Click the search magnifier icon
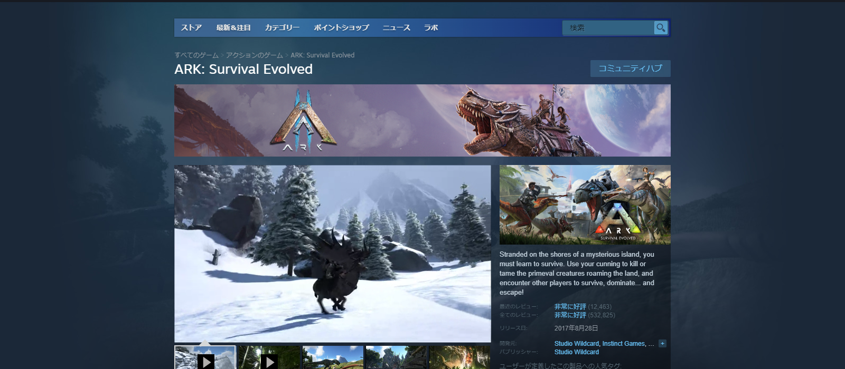This screenshot has width=845, height=369. click(661, 28)
